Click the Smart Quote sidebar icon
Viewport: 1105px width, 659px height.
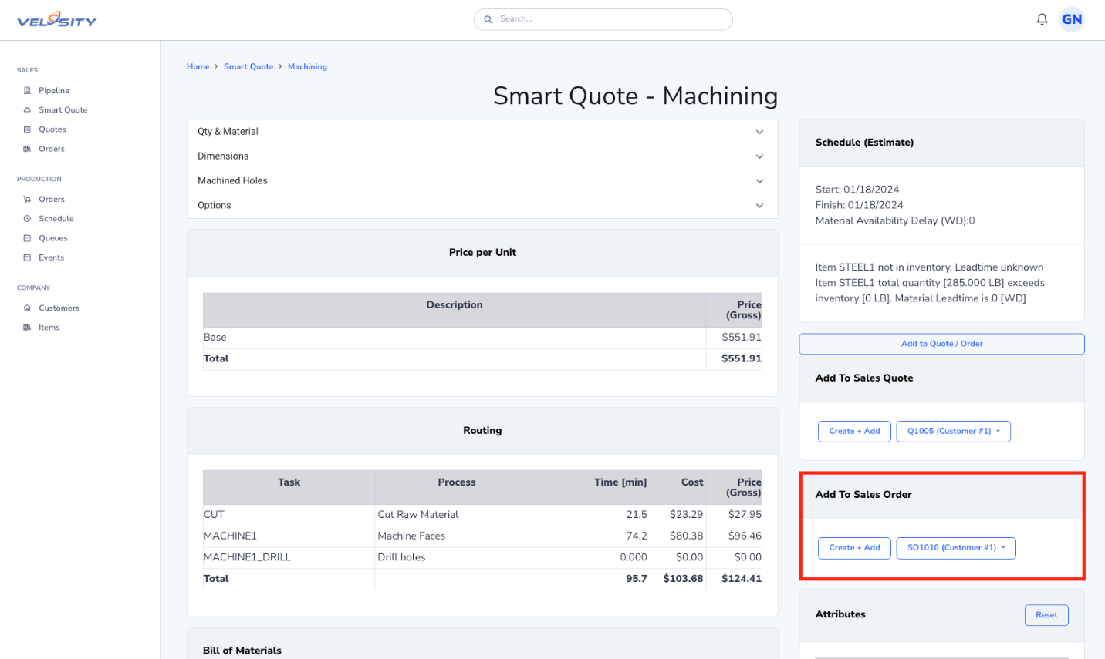[x=27, y=109]
